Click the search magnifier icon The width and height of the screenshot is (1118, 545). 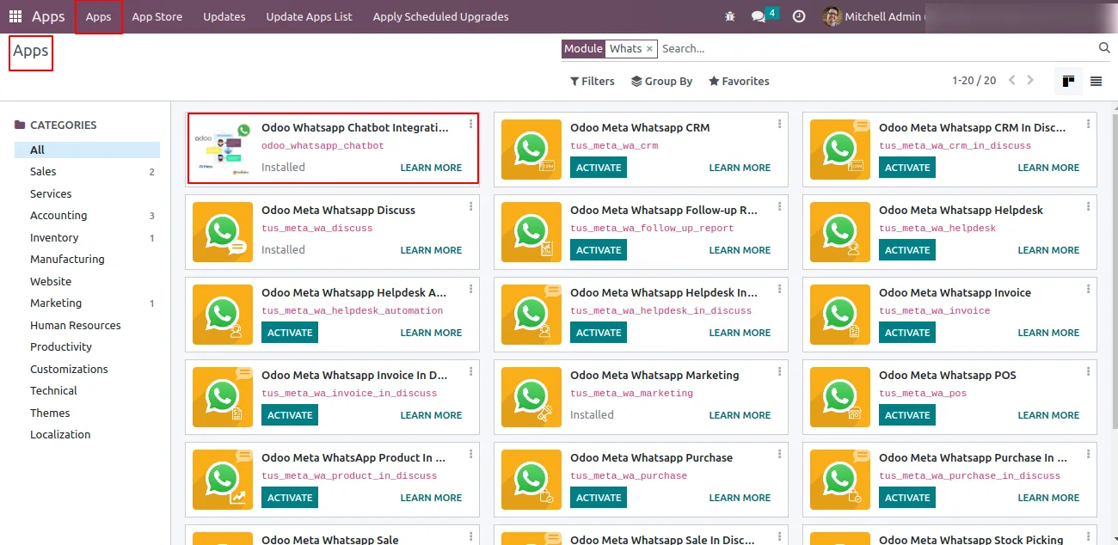pyautogui.click(x=1105, y=48)
